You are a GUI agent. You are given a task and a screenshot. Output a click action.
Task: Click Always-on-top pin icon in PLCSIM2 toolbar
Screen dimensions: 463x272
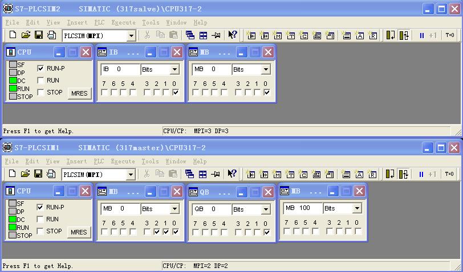pyautogui.click(x=216, y=35)
